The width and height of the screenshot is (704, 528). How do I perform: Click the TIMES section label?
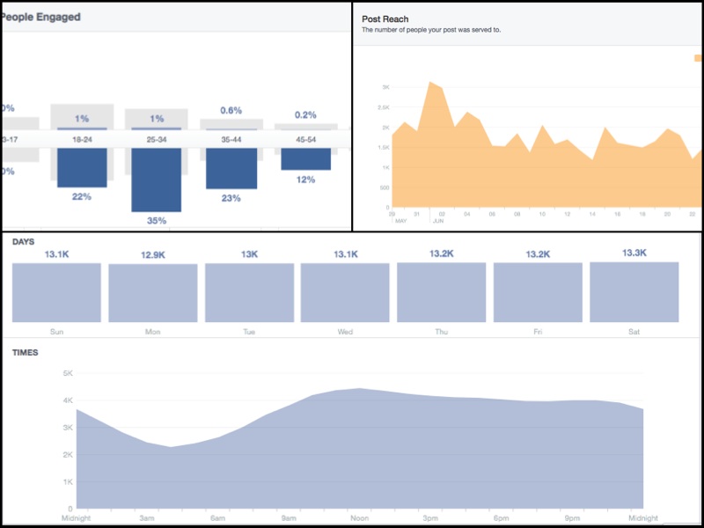[x=26, y=353]
